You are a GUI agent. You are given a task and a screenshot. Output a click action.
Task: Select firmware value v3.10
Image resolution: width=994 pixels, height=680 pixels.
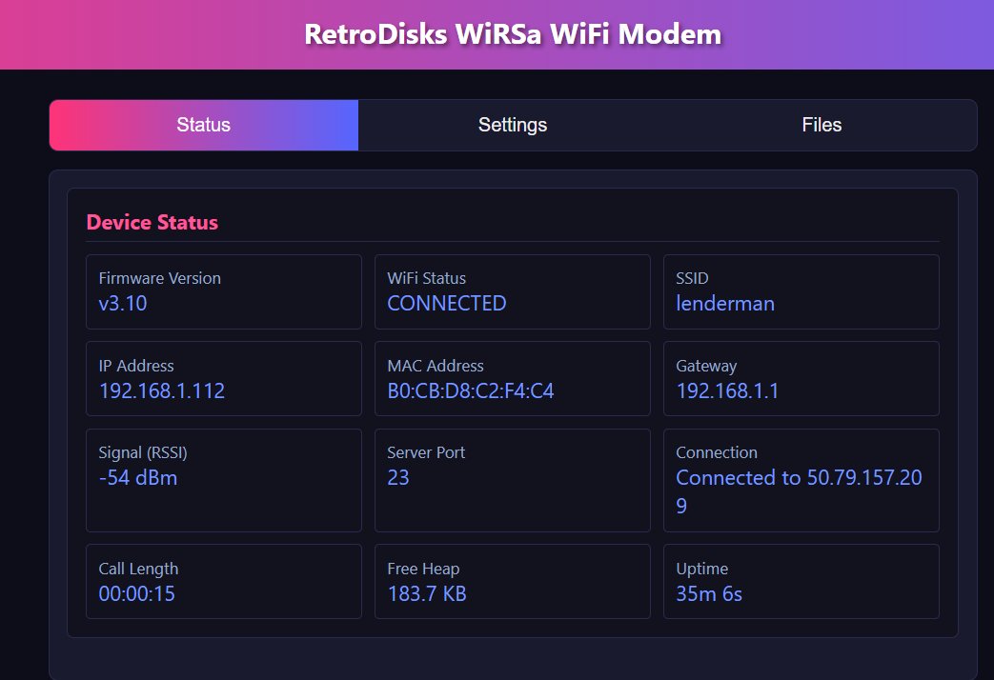point(123,304)
